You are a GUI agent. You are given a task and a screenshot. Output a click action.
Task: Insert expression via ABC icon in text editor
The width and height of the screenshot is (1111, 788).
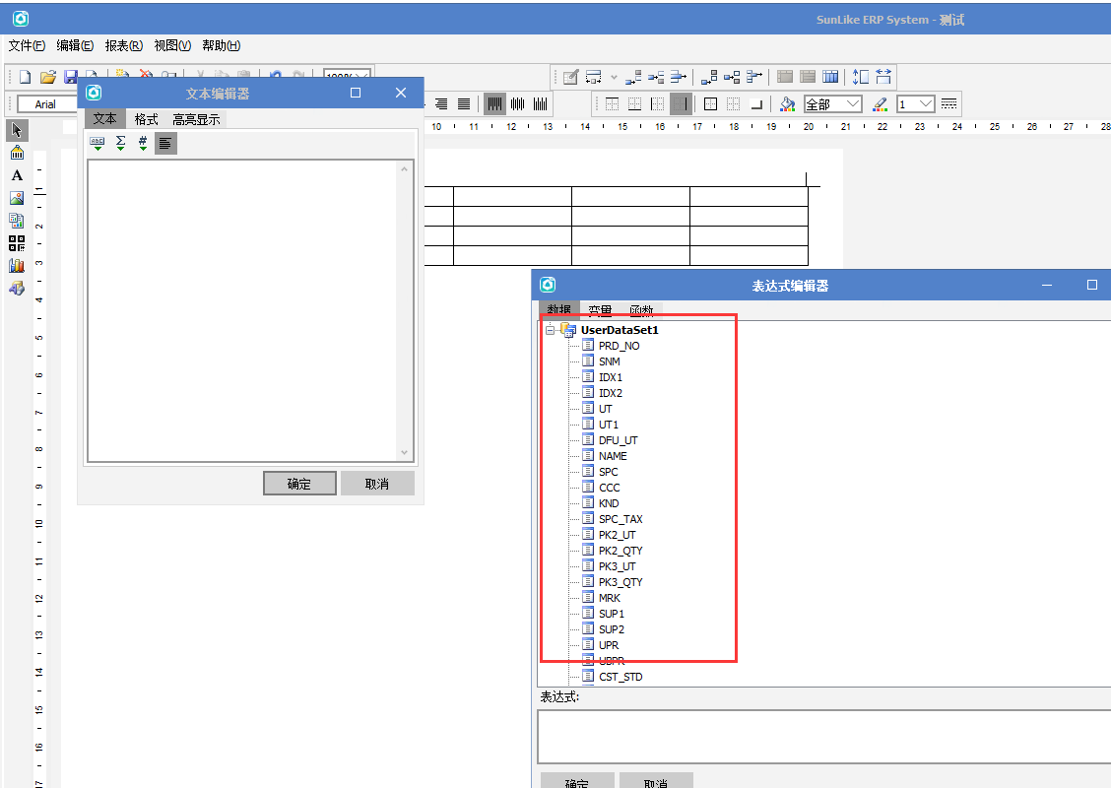point(98,143)
